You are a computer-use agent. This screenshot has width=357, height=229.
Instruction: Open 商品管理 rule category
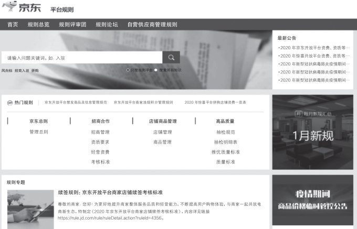point(162,142)
